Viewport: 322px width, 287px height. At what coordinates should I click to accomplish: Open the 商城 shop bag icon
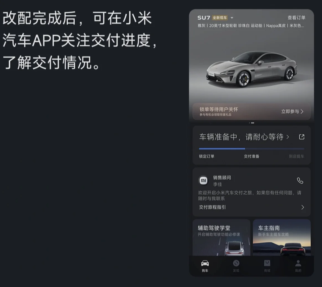[x=267, y=263]
